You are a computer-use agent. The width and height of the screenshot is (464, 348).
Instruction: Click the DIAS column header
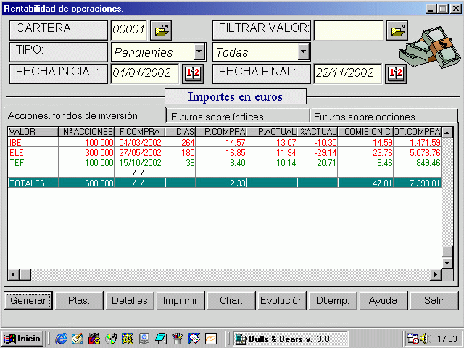pos(181,132)
